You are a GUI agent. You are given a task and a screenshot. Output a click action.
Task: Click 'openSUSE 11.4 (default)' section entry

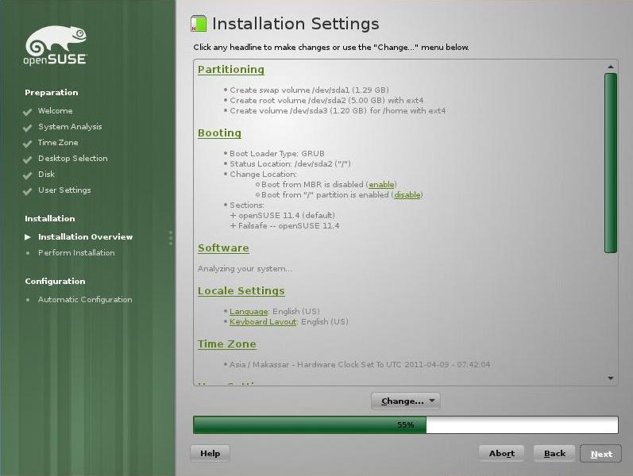[283, 216]
